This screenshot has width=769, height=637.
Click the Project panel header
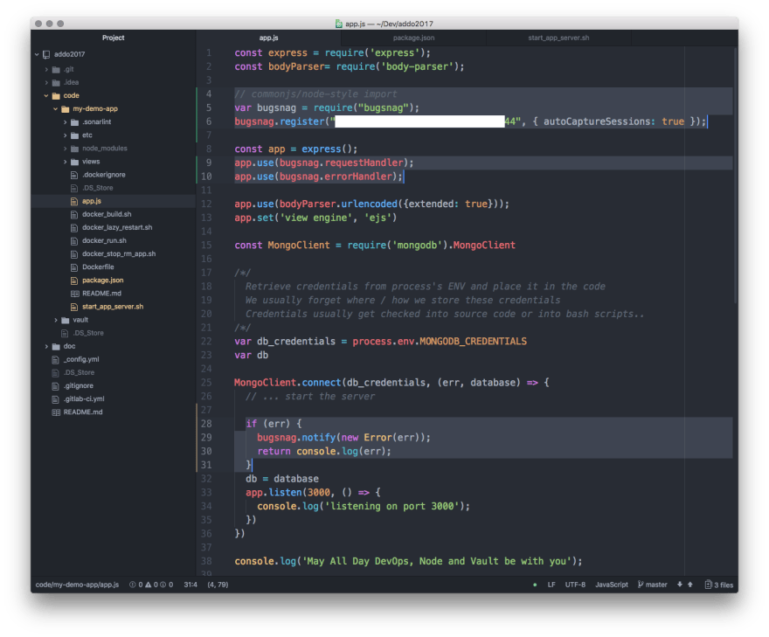(x=113, y=38)
